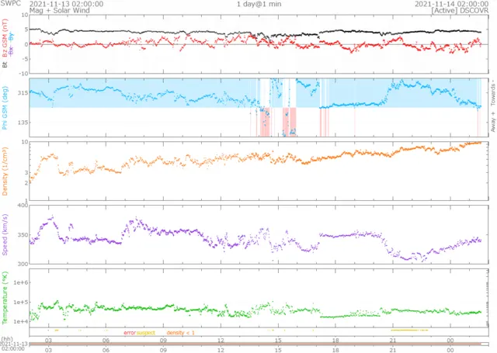Click the yellow 'suspect' legend entry
This screenshot has height=353, width=497.
147,332
